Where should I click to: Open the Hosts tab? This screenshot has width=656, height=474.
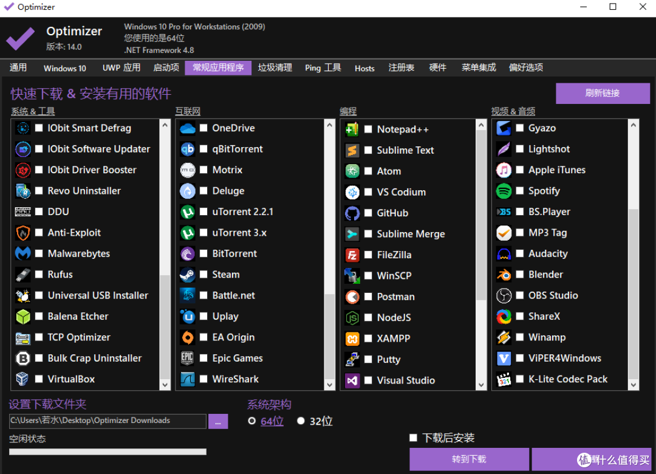click(364, 68)
